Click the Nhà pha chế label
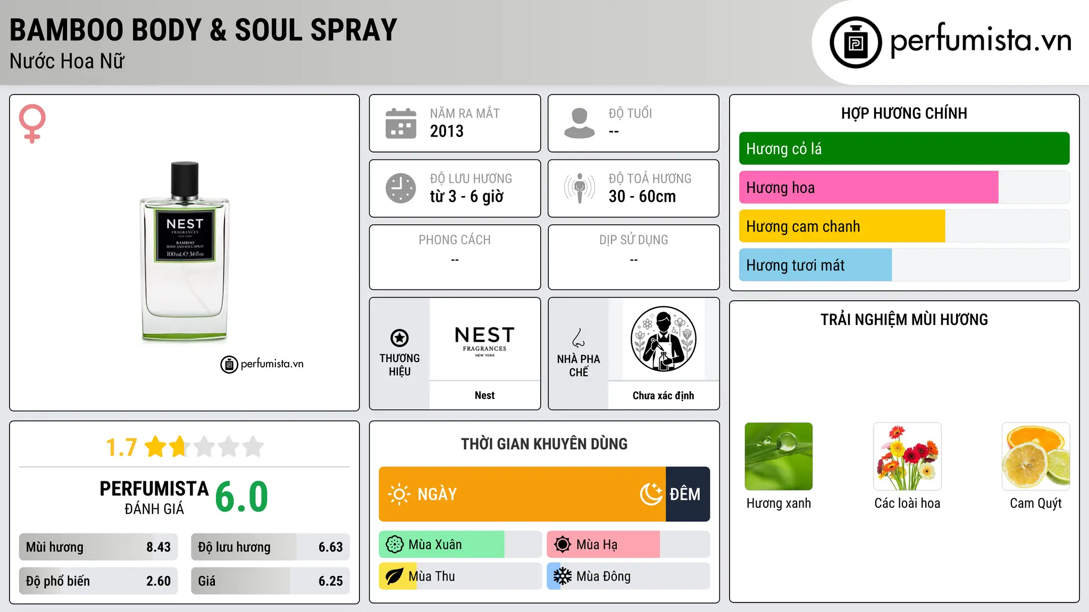This screenshot has width=1089, height=612. coord(579,365)
